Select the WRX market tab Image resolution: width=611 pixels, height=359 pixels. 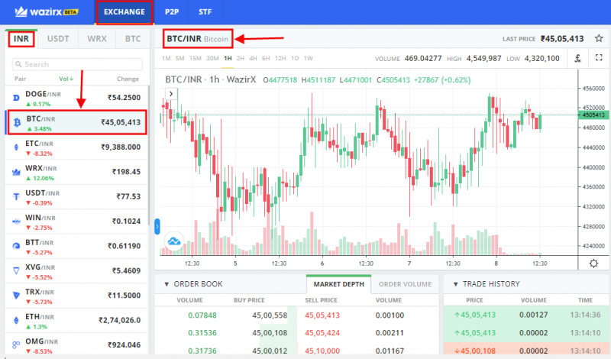click(97, 39)
